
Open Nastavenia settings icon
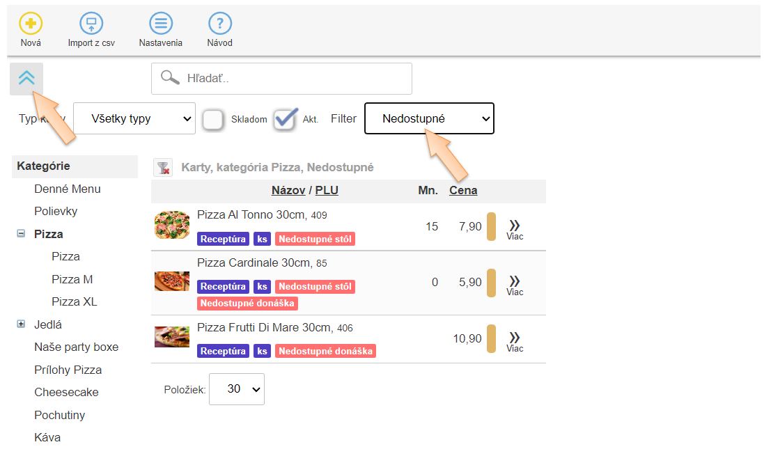(160, 24)
